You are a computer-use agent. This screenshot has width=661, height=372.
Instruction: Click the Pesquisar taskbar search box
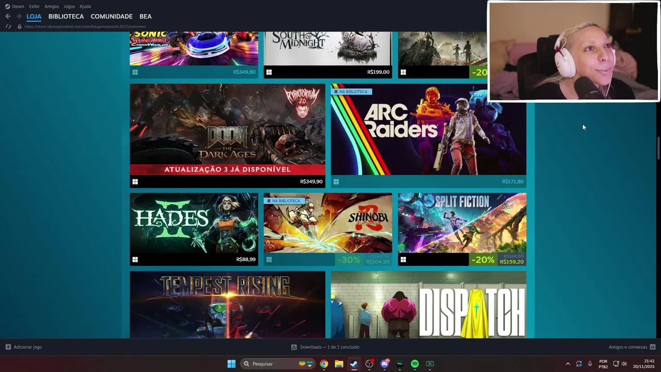(279, 364)
